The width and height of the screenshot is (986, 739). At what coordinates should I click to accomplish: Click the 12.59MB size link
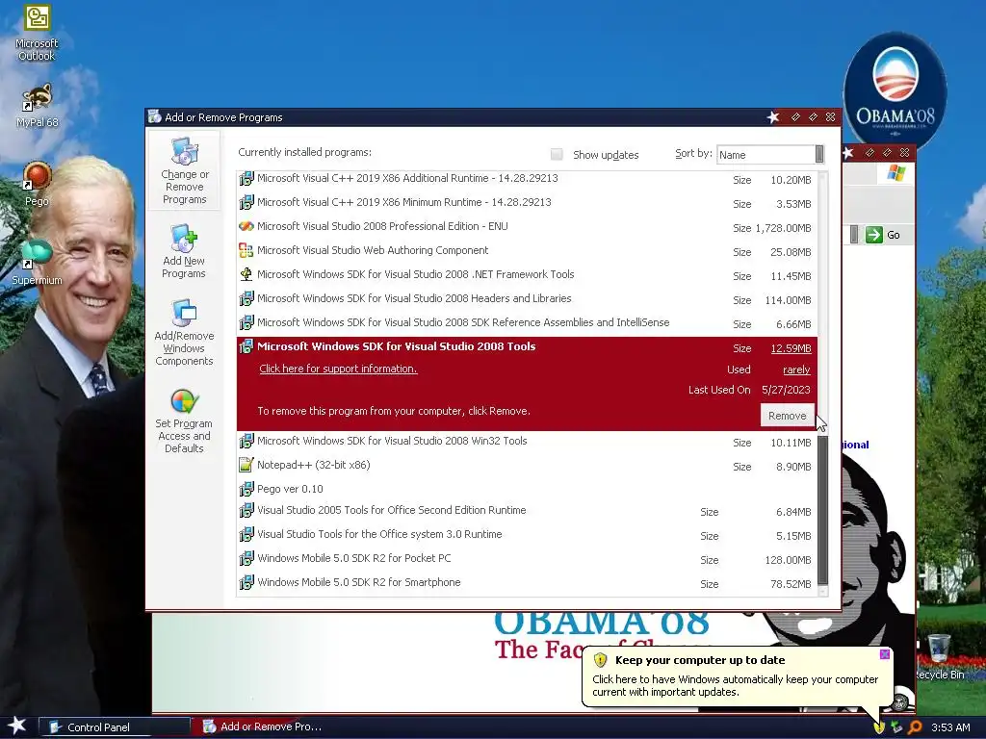tap(791, 348)
